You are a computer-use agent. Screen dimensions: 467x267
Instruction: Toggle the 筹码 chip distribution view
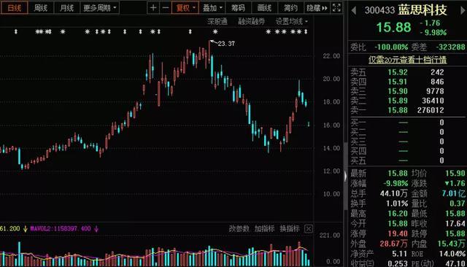pyautogui.click(x=239, y=8)
